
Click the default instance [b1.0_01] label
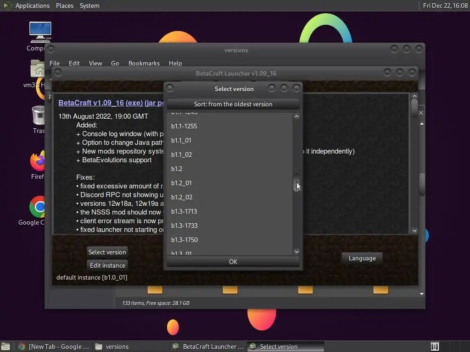92,277
